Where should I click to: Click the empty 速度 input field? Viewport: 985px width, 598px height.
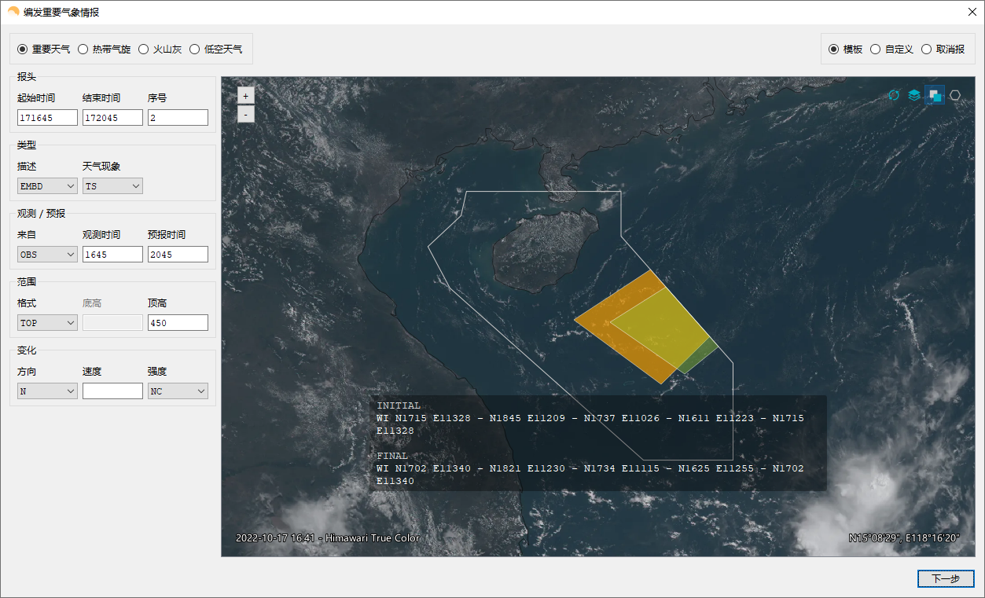coord(112,391)
